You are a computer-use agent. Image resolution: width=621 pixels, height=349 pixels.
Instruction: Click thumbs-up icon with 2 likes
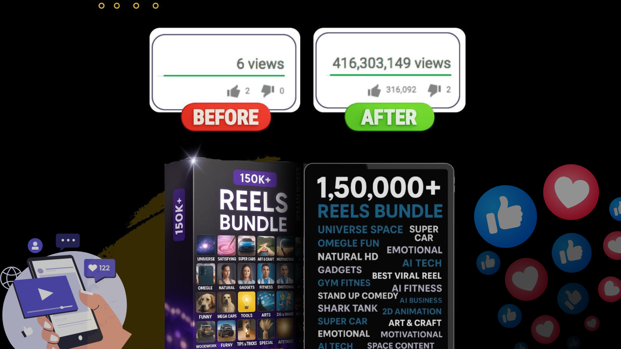[x=233, y=91]
